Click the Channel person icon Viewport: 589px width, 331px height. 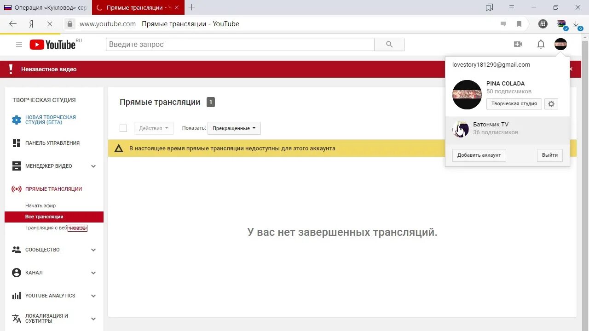pyautogui.click(x=17, y=273)
